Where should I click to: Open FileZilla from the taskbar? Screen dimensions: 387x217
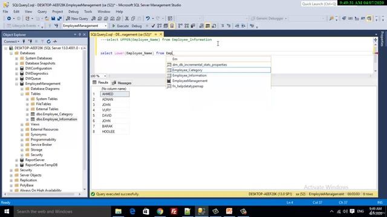pyautogui.click(x=174, y=212)
